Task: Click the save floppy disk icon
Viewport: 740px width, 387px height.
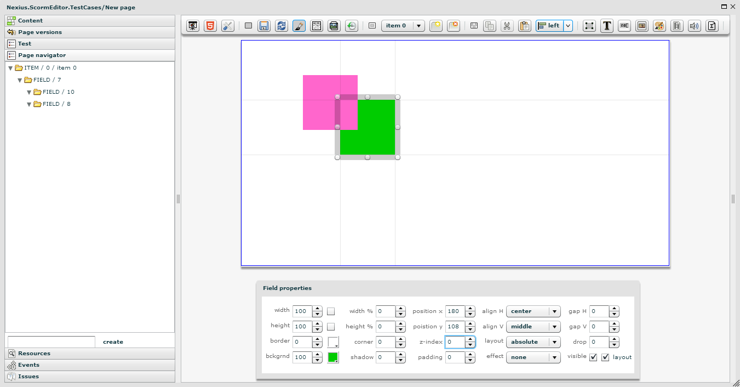Action: click(x=264, y=26)
